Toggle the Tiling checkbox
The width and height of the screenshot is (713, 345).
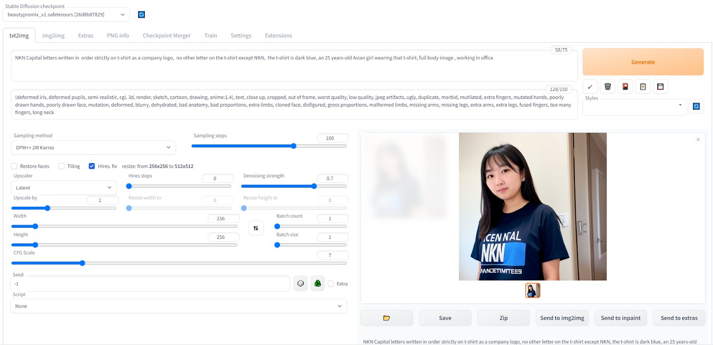(61, 166)
